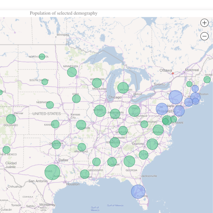Click the Maryland green bubble
The height and width of the screenshot is (213, 213).
[167, 120]
